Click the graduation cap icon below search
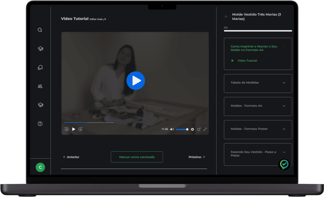This screenshot has height=197, width=324. 40,49
